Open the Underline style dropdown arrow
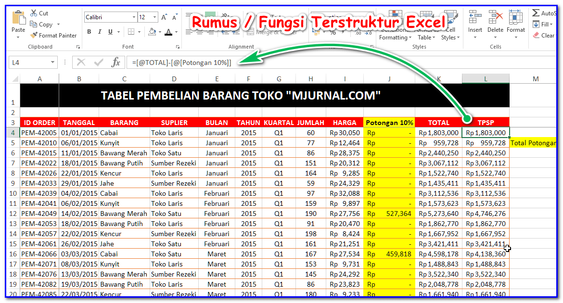Image resolution: width=563 pixels, height=303 pixels. pyautogui.click(x=119, y=32)
